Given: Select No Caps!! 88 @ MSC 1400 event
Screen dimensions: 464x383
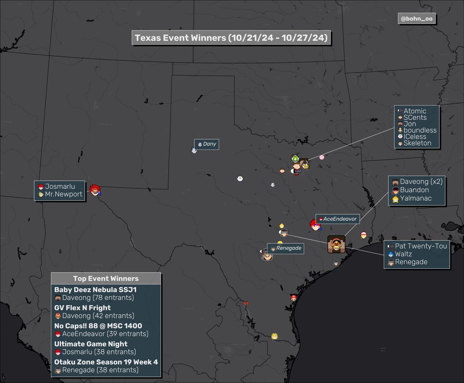Looking at the screenshot, I should (x=98, y=326).
